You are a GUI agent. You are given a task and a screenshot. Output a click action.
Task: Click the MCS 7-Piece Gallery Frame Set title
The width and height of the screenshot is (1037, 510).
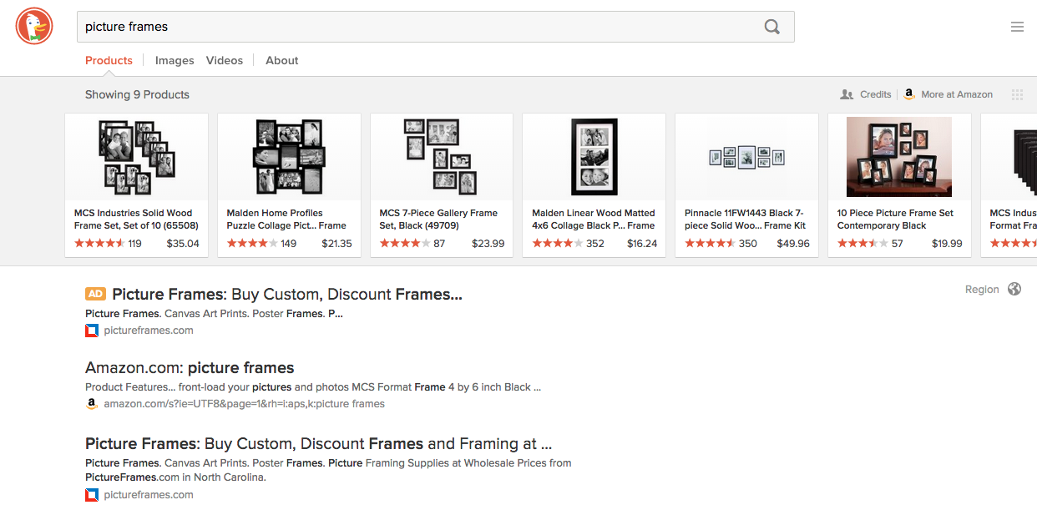438,219
